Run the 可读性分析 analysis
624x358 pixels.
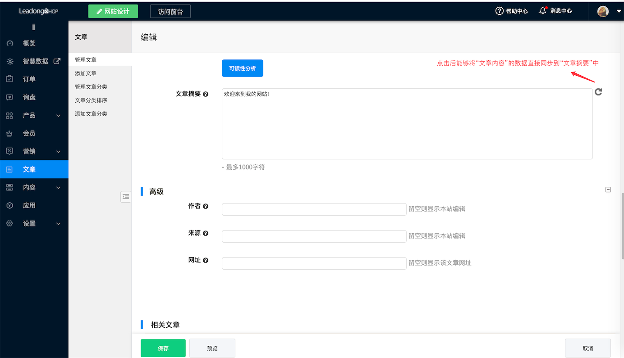(x=242, y=68)
